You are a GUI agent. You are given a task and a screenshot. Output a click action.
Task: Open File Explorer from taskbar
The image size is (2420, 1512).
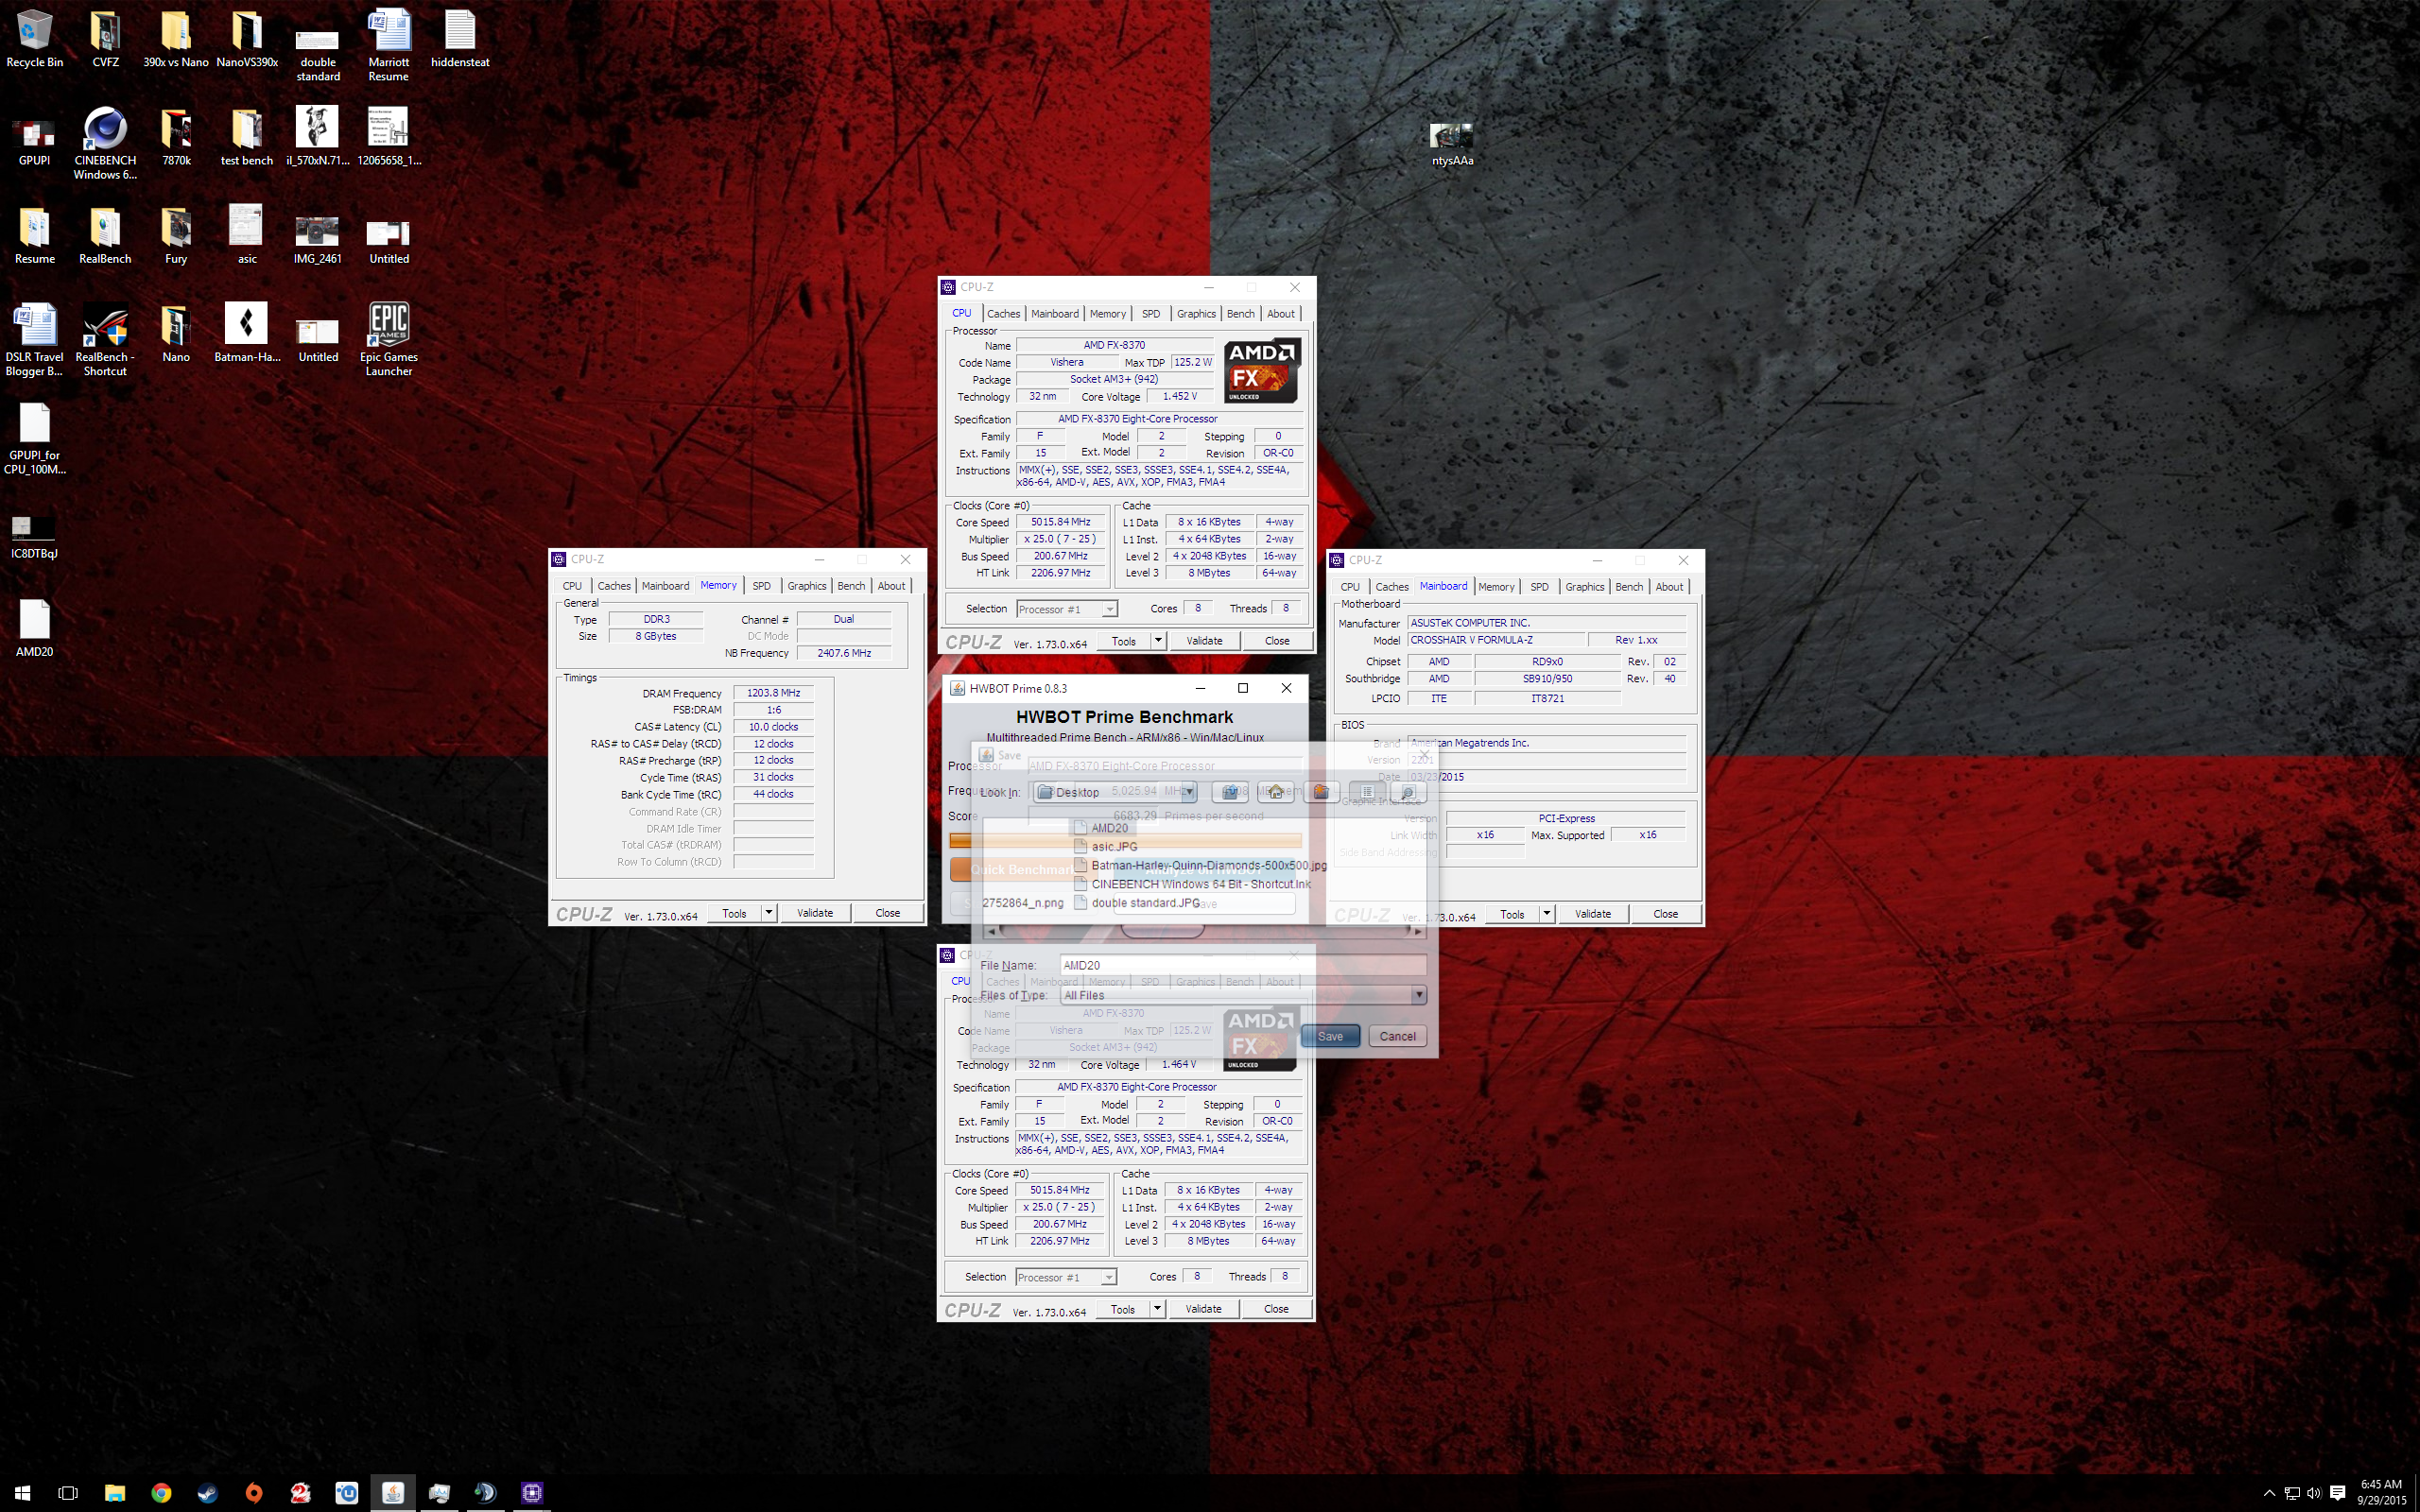pyautogui.click(x=115, y=1493)
